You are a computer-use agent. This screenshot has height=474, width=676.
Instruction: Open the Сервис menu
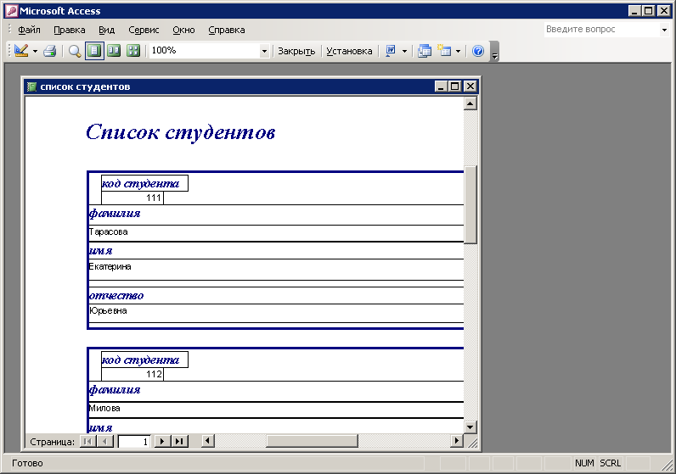pyautogui.click(x=144, y=30)
